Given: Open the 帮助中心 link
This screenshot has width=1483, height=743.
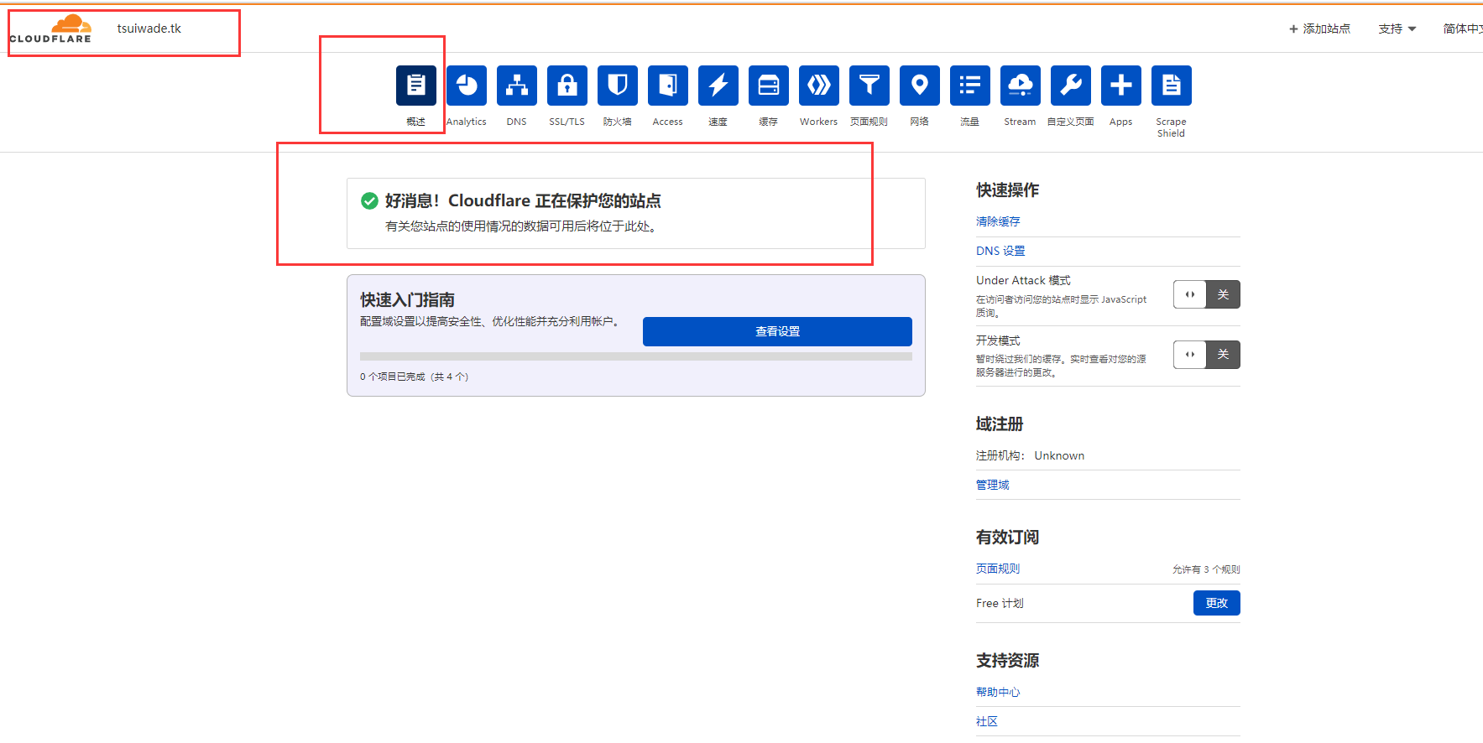Looking at the screenshot, I should (998, 692).
